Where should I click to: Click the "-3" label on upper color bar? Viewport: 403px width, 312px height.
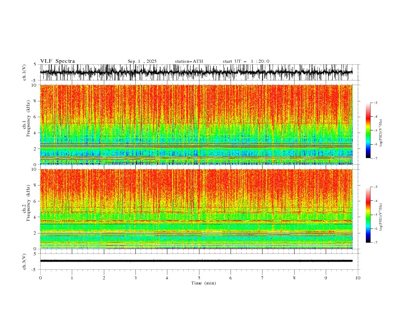(x=375, y=102)
